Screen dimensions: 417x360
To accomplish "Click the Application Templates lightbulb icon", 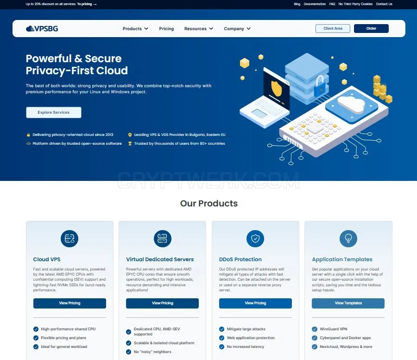I will 348,238.
